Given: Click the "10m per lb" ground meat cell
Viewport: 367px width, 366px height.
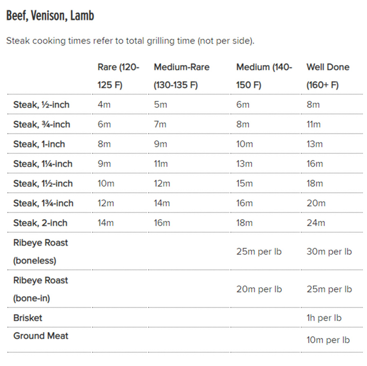Looking at the screenshot, I should point(328,340).
